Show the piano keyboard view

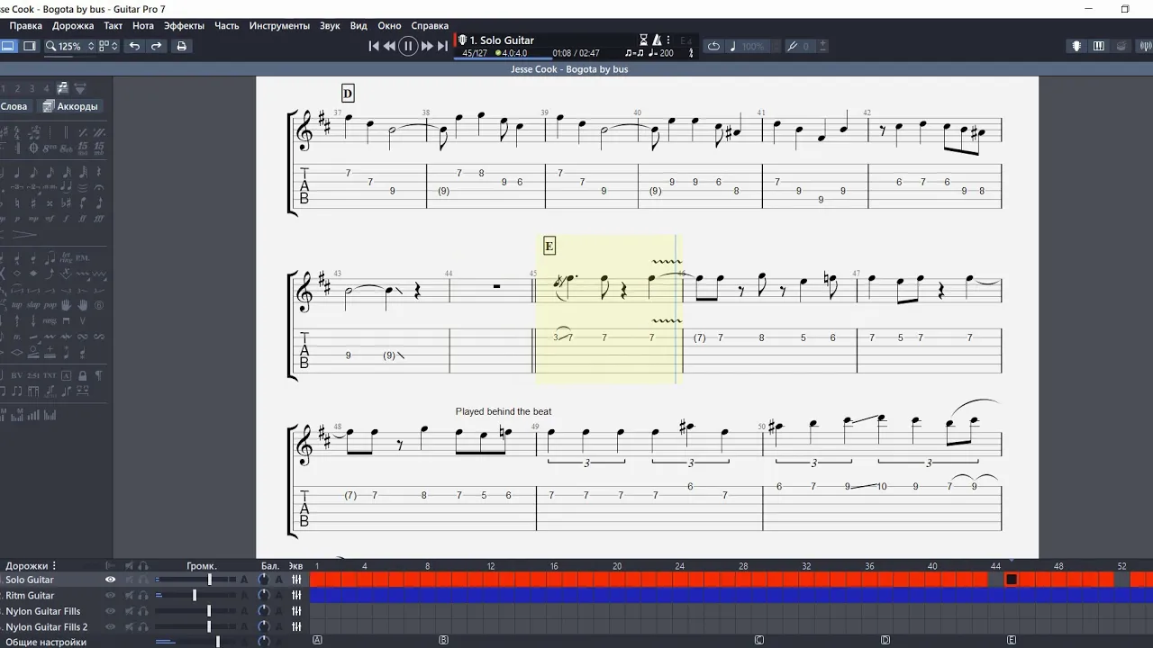(1099, 46)
